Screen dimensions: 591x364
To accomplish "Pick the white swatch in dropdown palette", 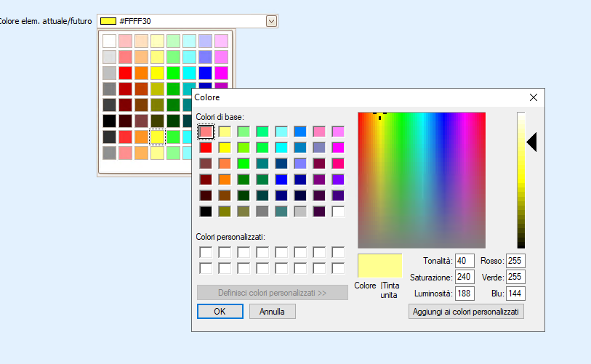I will click(x=109, y=41).
